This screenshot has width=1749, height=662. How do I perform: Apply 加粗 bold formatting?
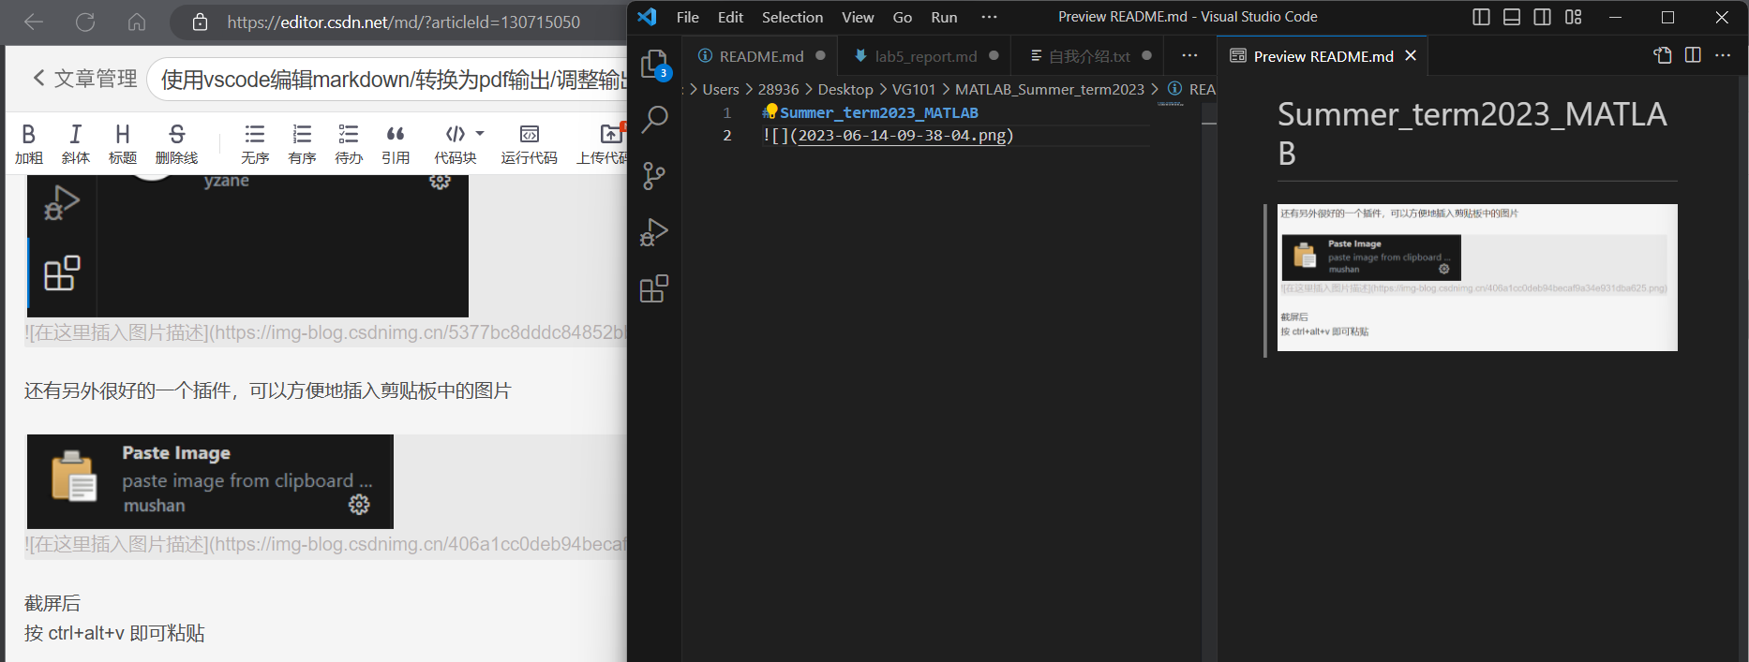(x=29, y=144)
